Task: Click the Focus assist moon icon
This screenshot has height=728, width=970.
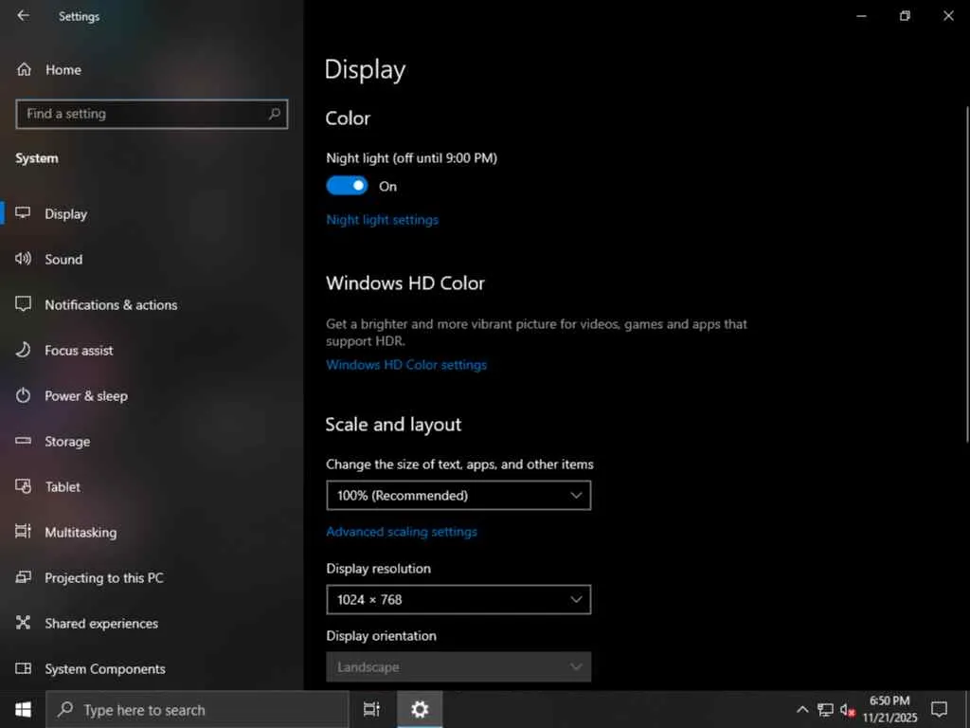Action: (x=23, y=350)
